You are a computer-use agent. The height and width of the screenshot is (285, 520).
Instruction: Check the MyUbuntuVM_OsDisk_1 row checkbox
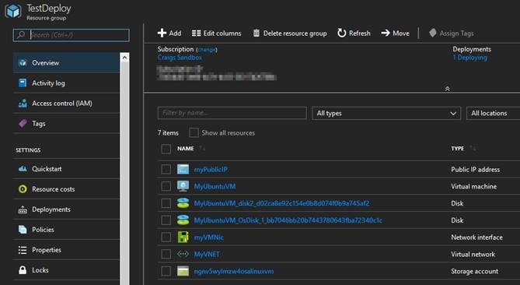[166, 220]
